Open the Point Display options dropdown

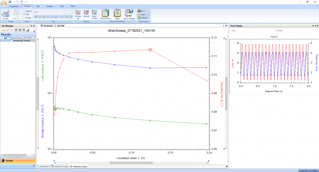(x=313, y=26)
